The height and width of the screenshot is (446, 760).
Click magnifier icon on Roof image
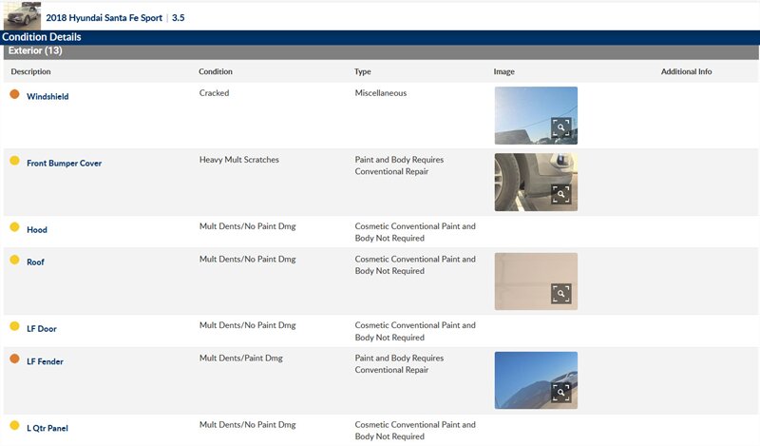pyautogui.click(x=561, y=294)
